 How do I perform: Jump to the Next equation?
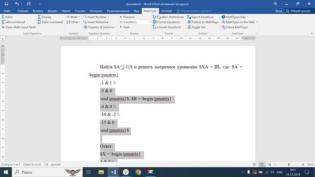tap(125, 27)
